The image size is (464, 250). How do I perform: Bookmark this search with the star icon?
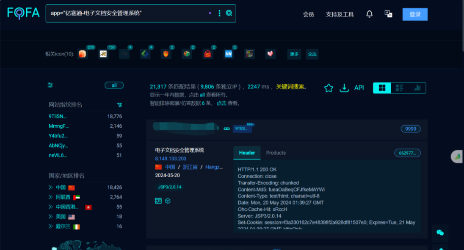click(x=329, y=88)
